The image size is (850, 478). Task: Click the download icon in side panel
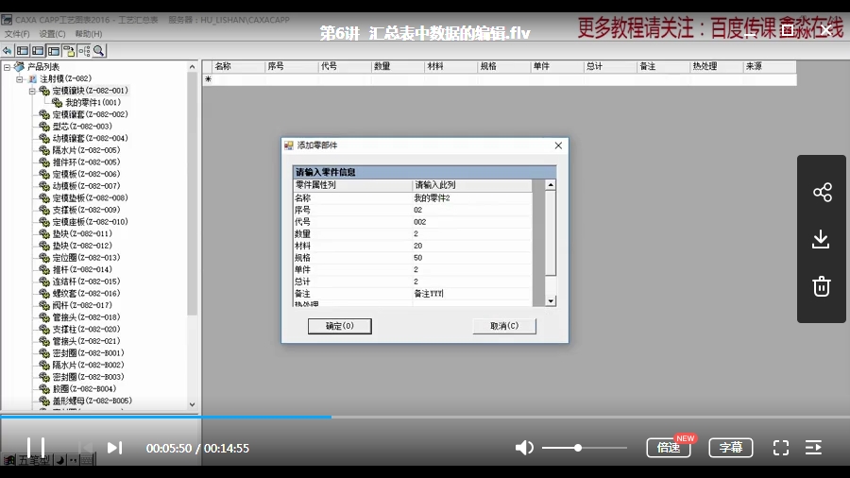point(821,239)
